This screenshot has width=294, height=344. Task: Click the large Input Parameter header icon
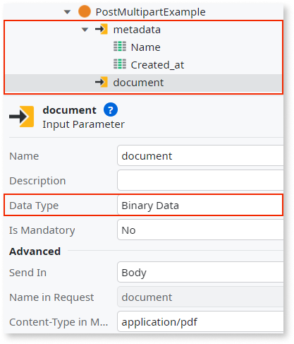22,117
